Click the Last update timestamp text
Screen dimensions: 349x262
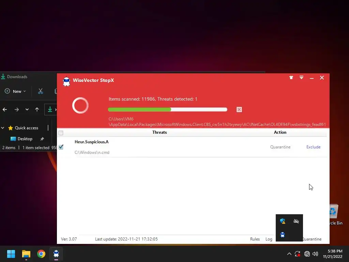(x=126, y=239)
